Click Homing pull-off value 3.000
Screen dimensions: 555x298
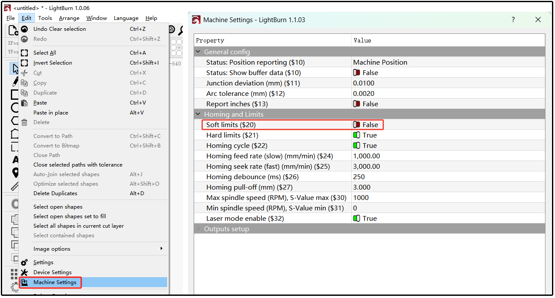point(448,187)
